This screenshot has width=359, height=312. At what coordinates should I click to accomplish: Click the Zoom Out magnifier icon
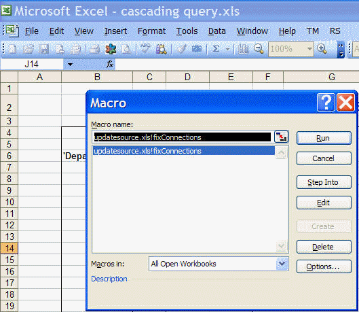(x=259, y=48)
